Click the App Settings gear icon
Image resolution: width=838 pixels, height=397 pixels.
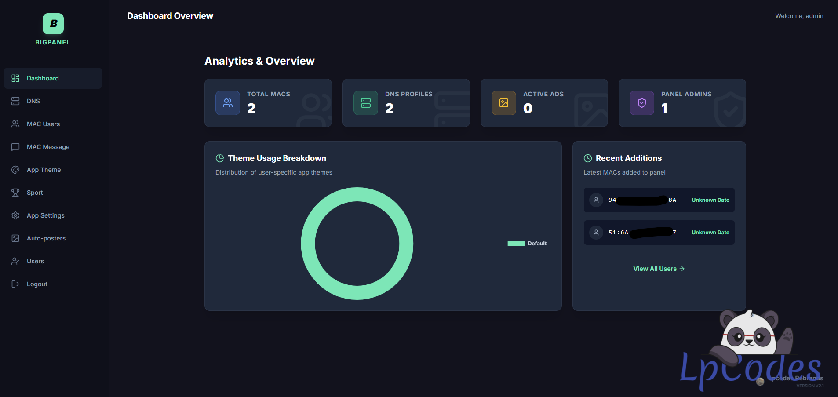tap(15, 215)
